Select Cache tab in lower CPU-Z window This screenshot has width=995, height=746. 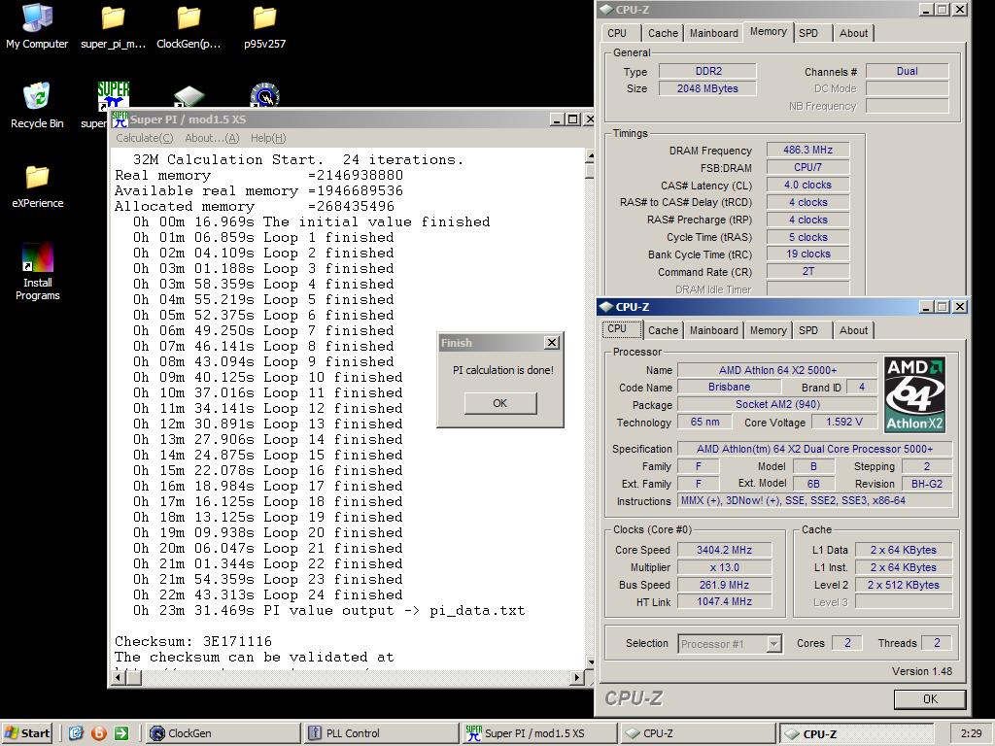(663, 330)
